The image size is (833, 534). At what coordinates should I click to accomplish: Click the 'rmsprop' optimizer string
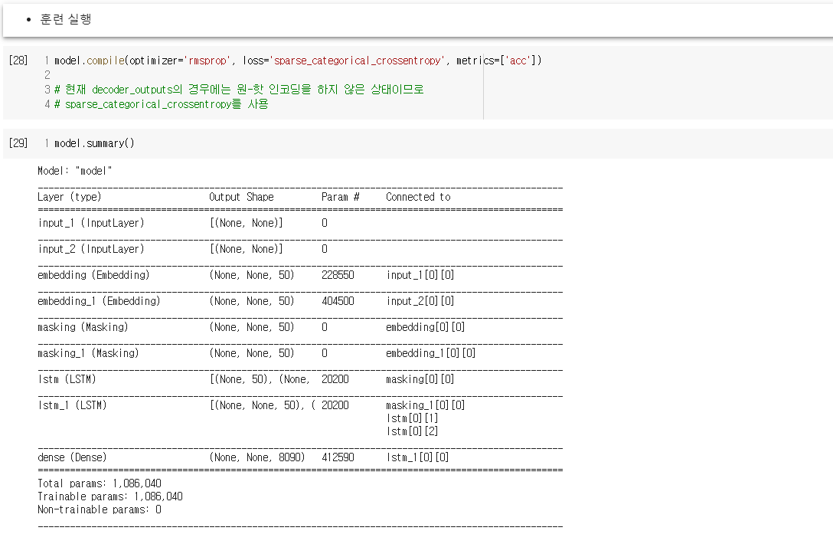pyautogui.click(x=208, y=61)
